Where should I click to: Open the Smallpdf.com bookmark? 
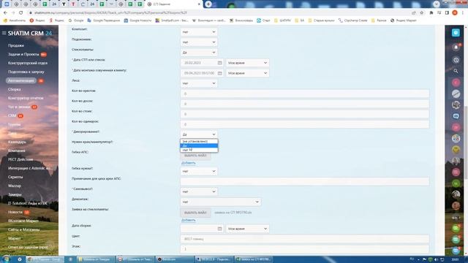coord(172,20)
